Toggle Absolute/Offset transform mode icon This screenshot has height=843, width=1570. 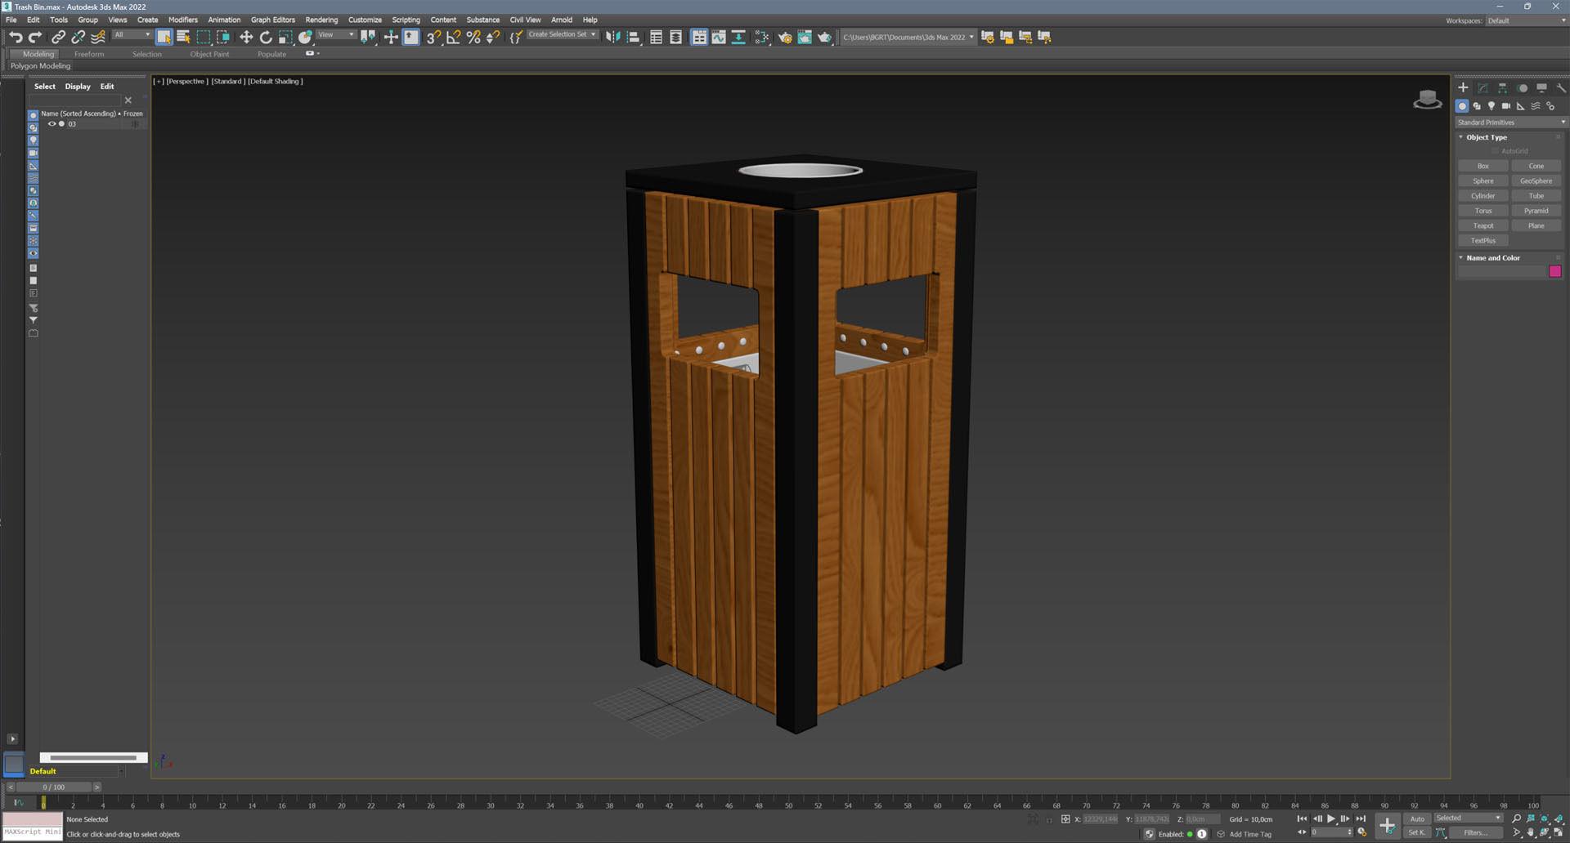pyautogui.click(x=1065, y=818)
